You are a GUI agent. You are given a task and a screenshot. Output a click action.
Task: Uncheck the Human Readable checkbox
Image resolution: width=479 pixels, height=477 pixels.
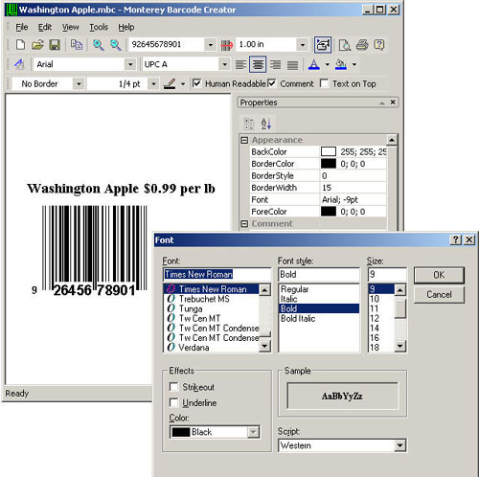pyautogui.click(x=196, y=83)
